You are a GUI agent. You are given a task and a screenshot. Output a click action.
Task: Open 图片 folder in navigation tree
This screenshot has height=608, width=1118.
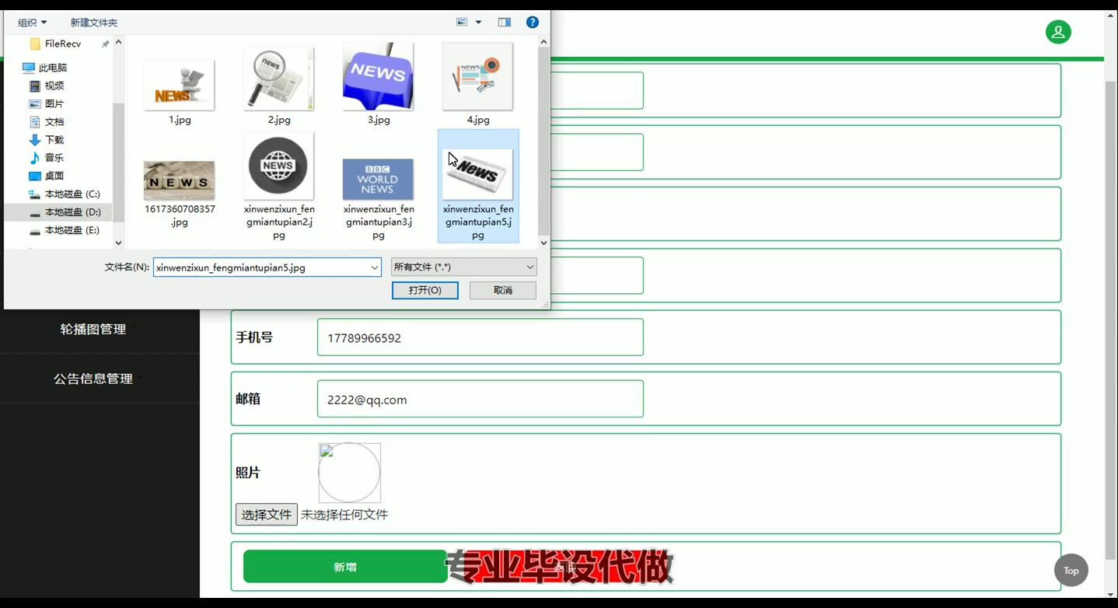[54, 103]
